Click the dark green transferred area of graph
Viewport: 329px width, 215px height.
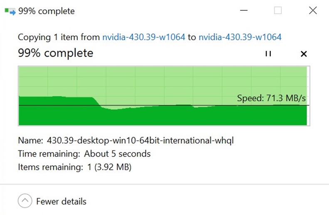click(x=163, y=116)
